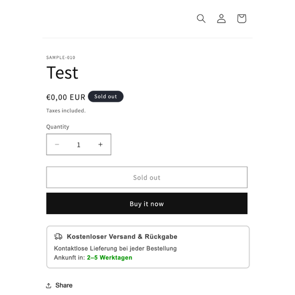The image size is (295, 295).
Task: Click the Taxes included notice
Action: tap(66, 111)
